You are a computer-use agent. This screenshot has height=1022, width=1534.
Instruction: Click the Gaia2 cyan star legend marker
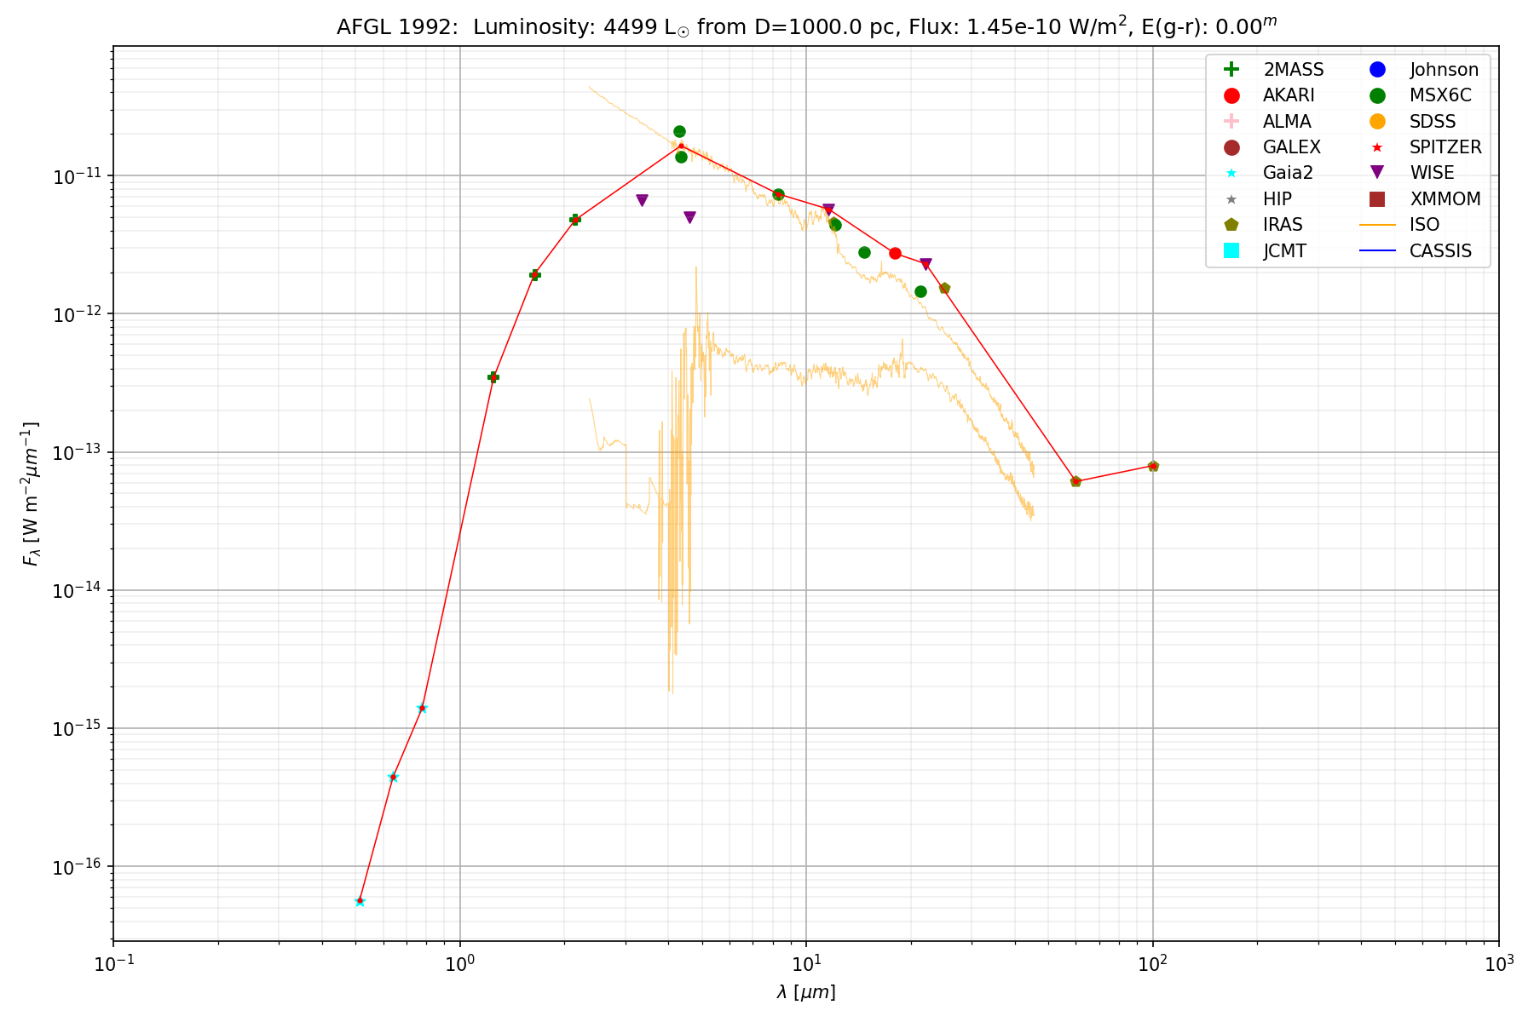[x=1231, y=173]
